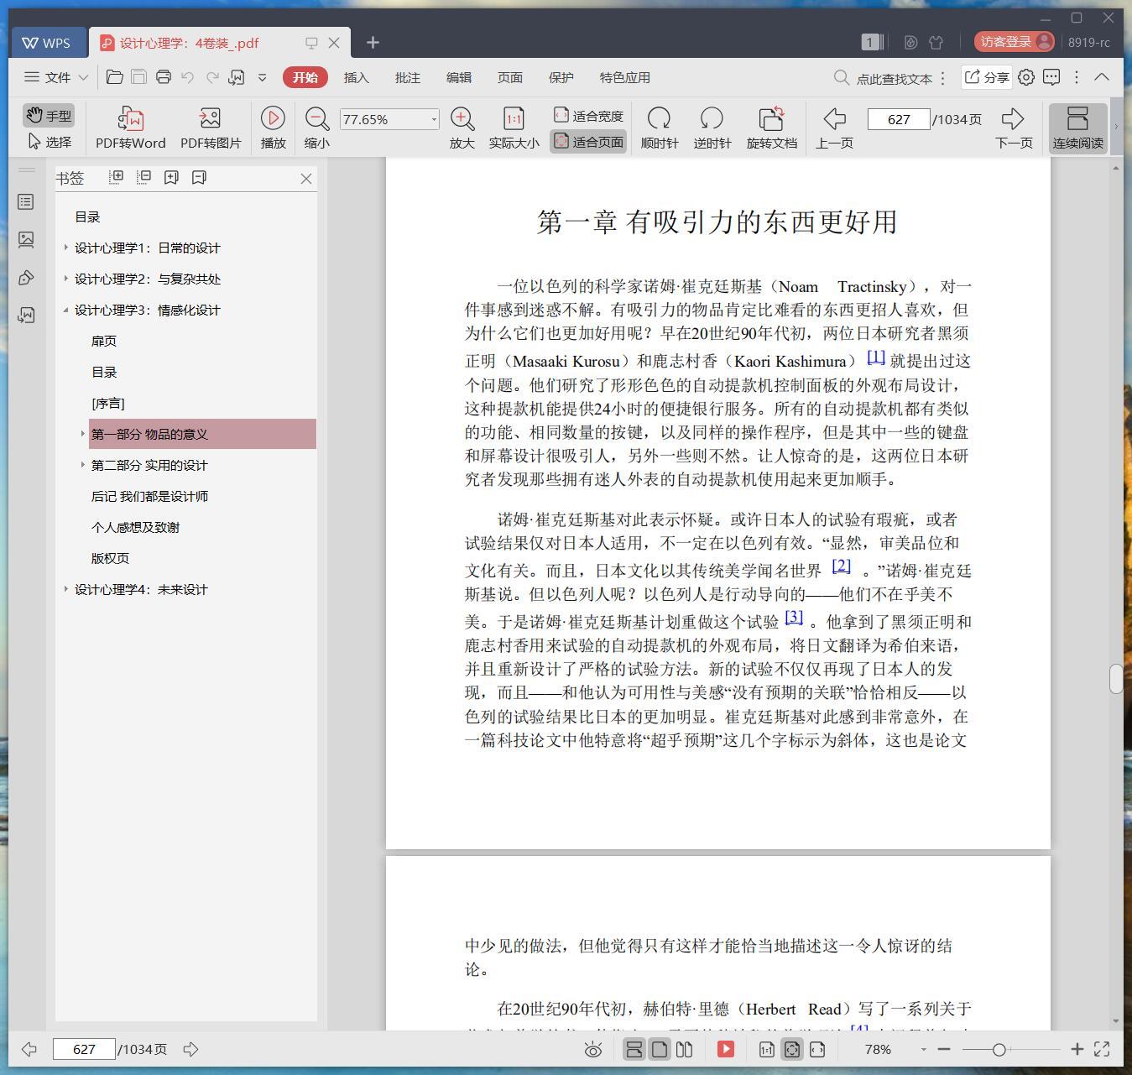Open bookmark [序言]

click(107, 403)
